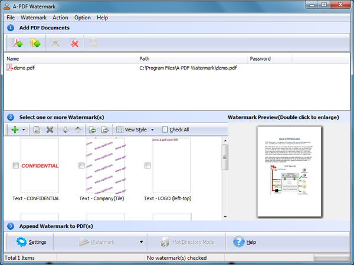
Task: Click 'No watermark(s) checked' status text
Action: [x=177, y=258]
